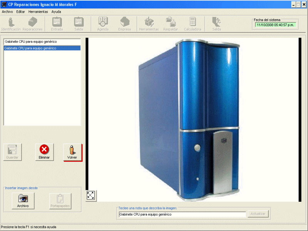Minimize the CP Reparaciones window
The image size is (308, 231).
[293, 5]
